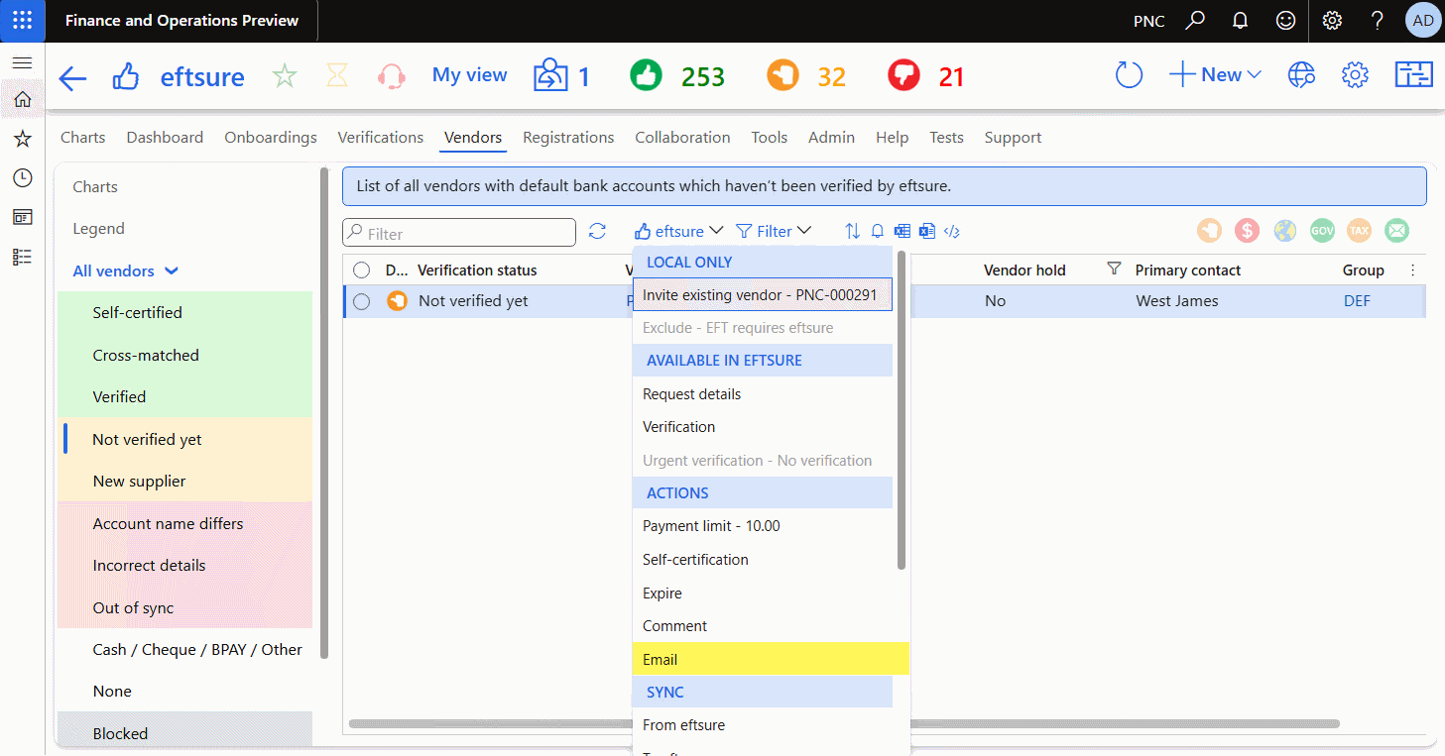Image resolution: width=1445 pixels, height=756 pixels.
Task: Click the back arrow
Action: (x=73, y=77)
